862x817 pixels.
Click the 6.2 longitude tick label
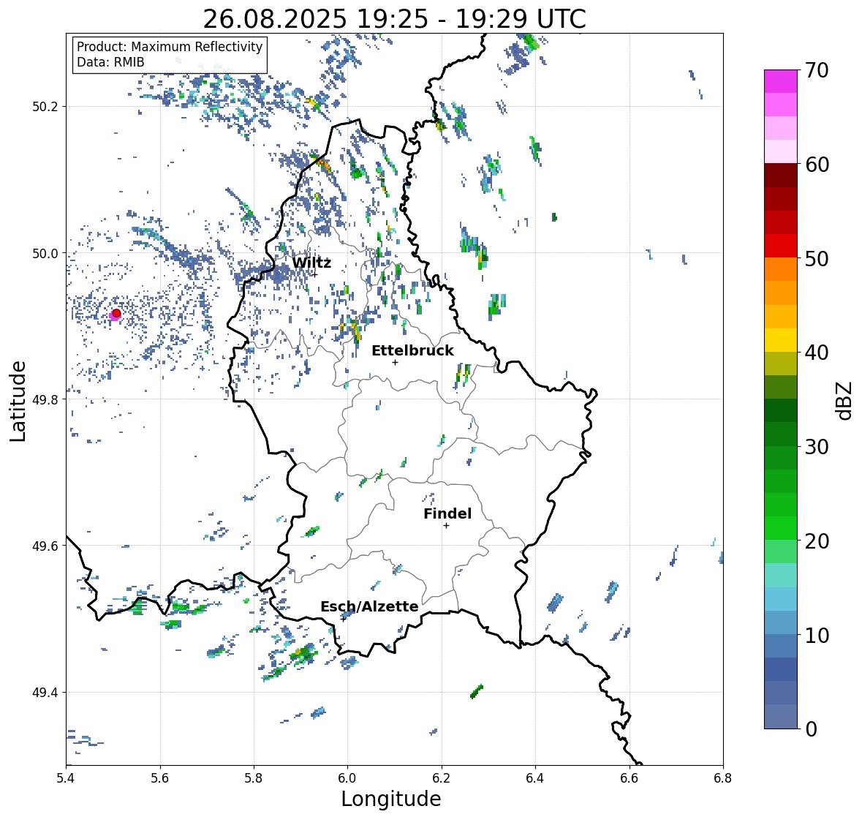click(442, 778)
